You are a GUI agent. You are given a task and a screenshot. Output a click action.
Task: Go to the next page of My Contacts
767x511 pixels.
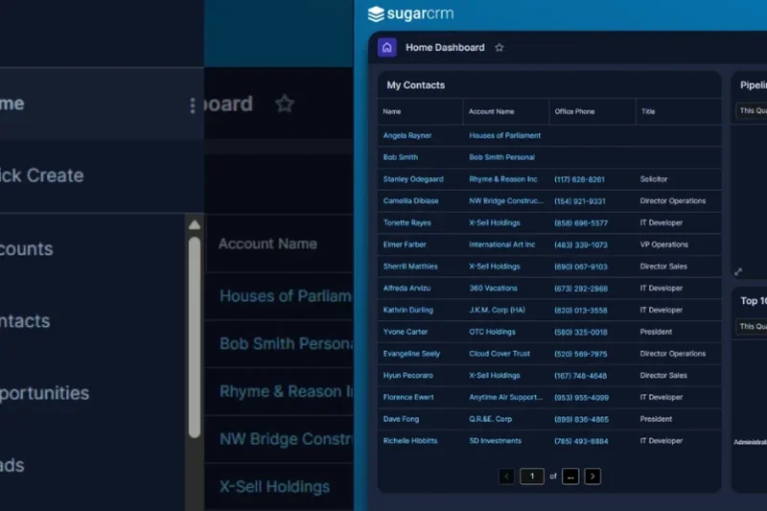coord(593,476)
